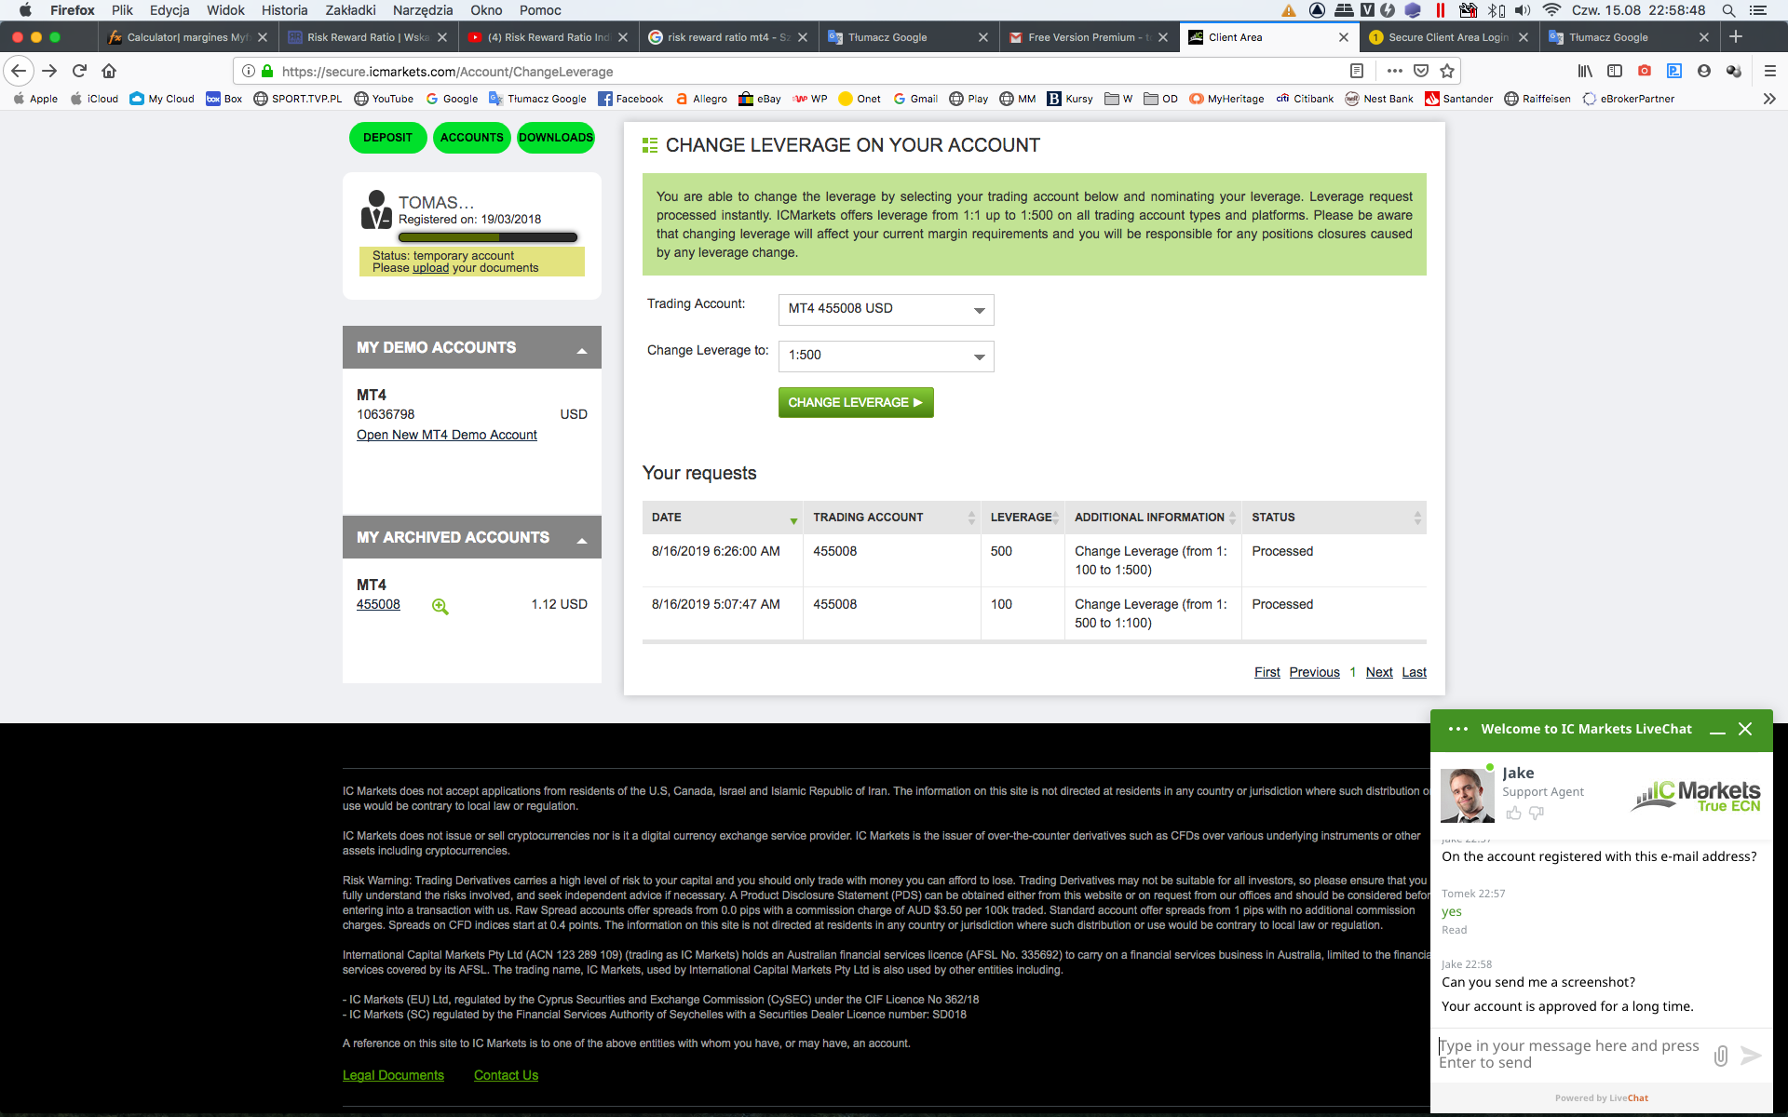Screen dimensions: 1788x1117
Task: Click the green Downloads button
Action: point(556,138)
